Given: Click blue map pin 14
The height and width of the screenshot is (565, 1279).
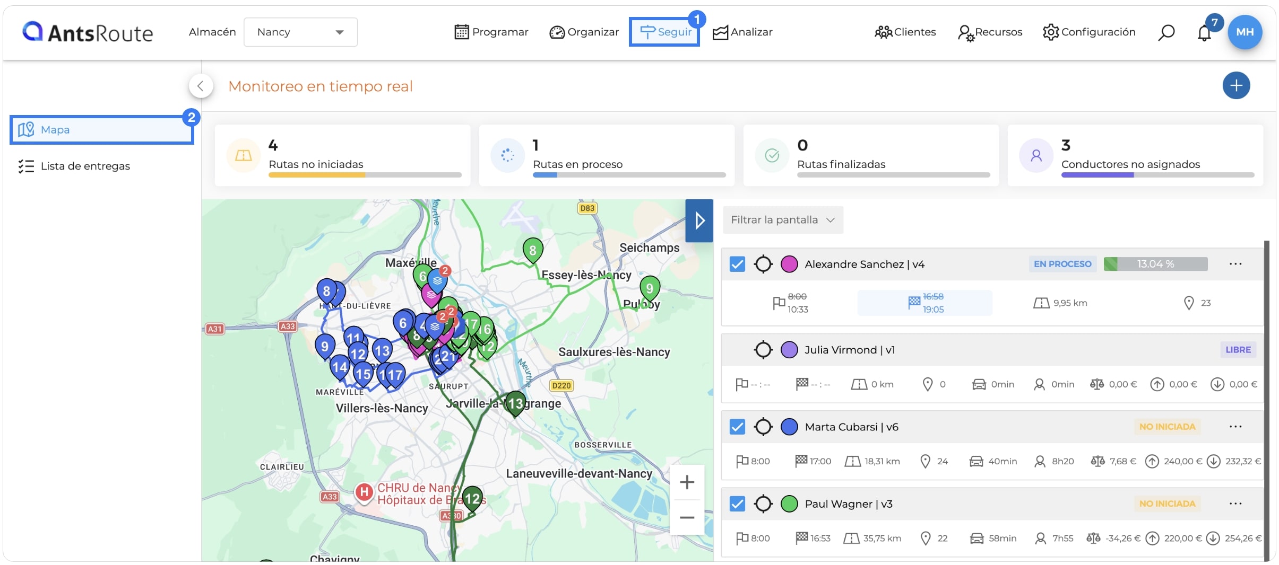Looking at the screenshot, I should click(340, 367).
